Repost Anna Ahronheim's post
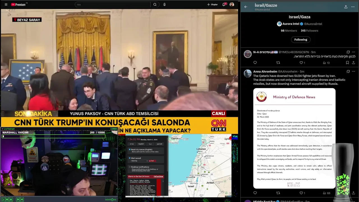The height and width of the screenshot is (202, 359). [278, 193]
